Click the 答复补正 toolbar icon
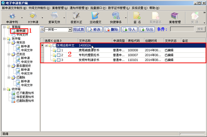207x137 pixels. pos(76,18)
